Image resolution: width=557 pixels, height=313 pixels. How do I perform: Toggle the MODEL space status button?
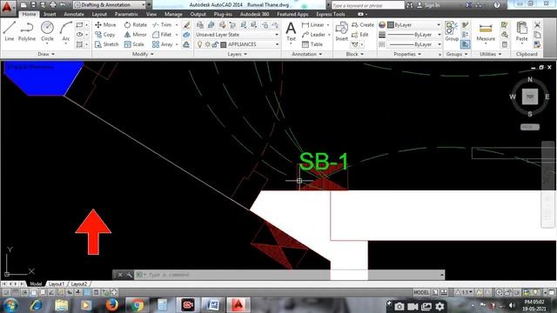tap(421, 292)
